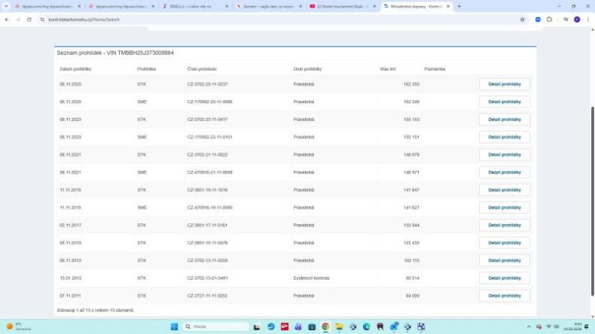The width and height of the screenshot is (595, 334).
Task: Show hidden system tray icons
Action: pyautogui.click(x=529, y=326)
